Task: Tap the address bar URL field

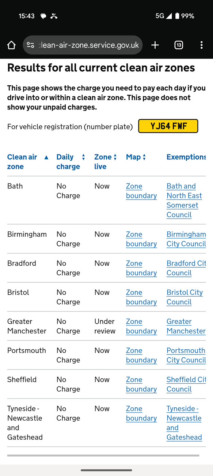Action: (x=89, y=45)
